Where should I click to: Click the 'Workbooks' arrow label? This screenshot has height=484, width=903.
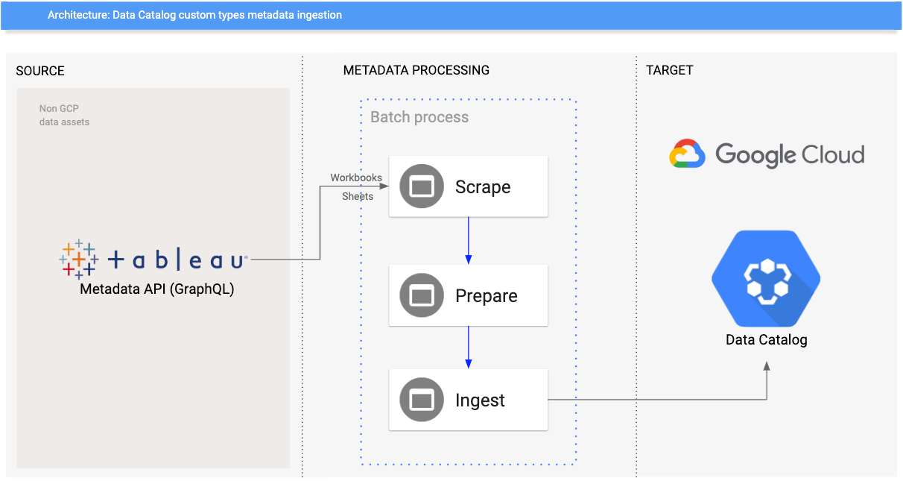pyautogui.click(x=356, y=177)
